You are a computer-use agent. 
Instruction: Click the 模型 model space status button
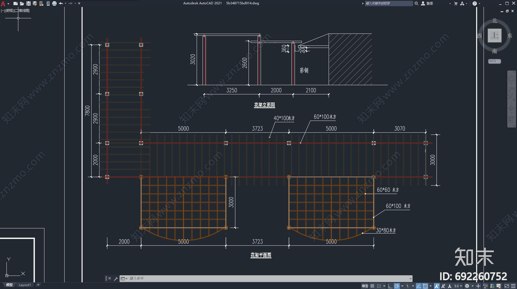(365, 286)
